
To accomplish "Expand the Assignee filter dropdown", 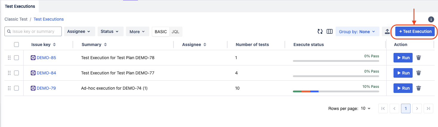I will coord(79,31).
